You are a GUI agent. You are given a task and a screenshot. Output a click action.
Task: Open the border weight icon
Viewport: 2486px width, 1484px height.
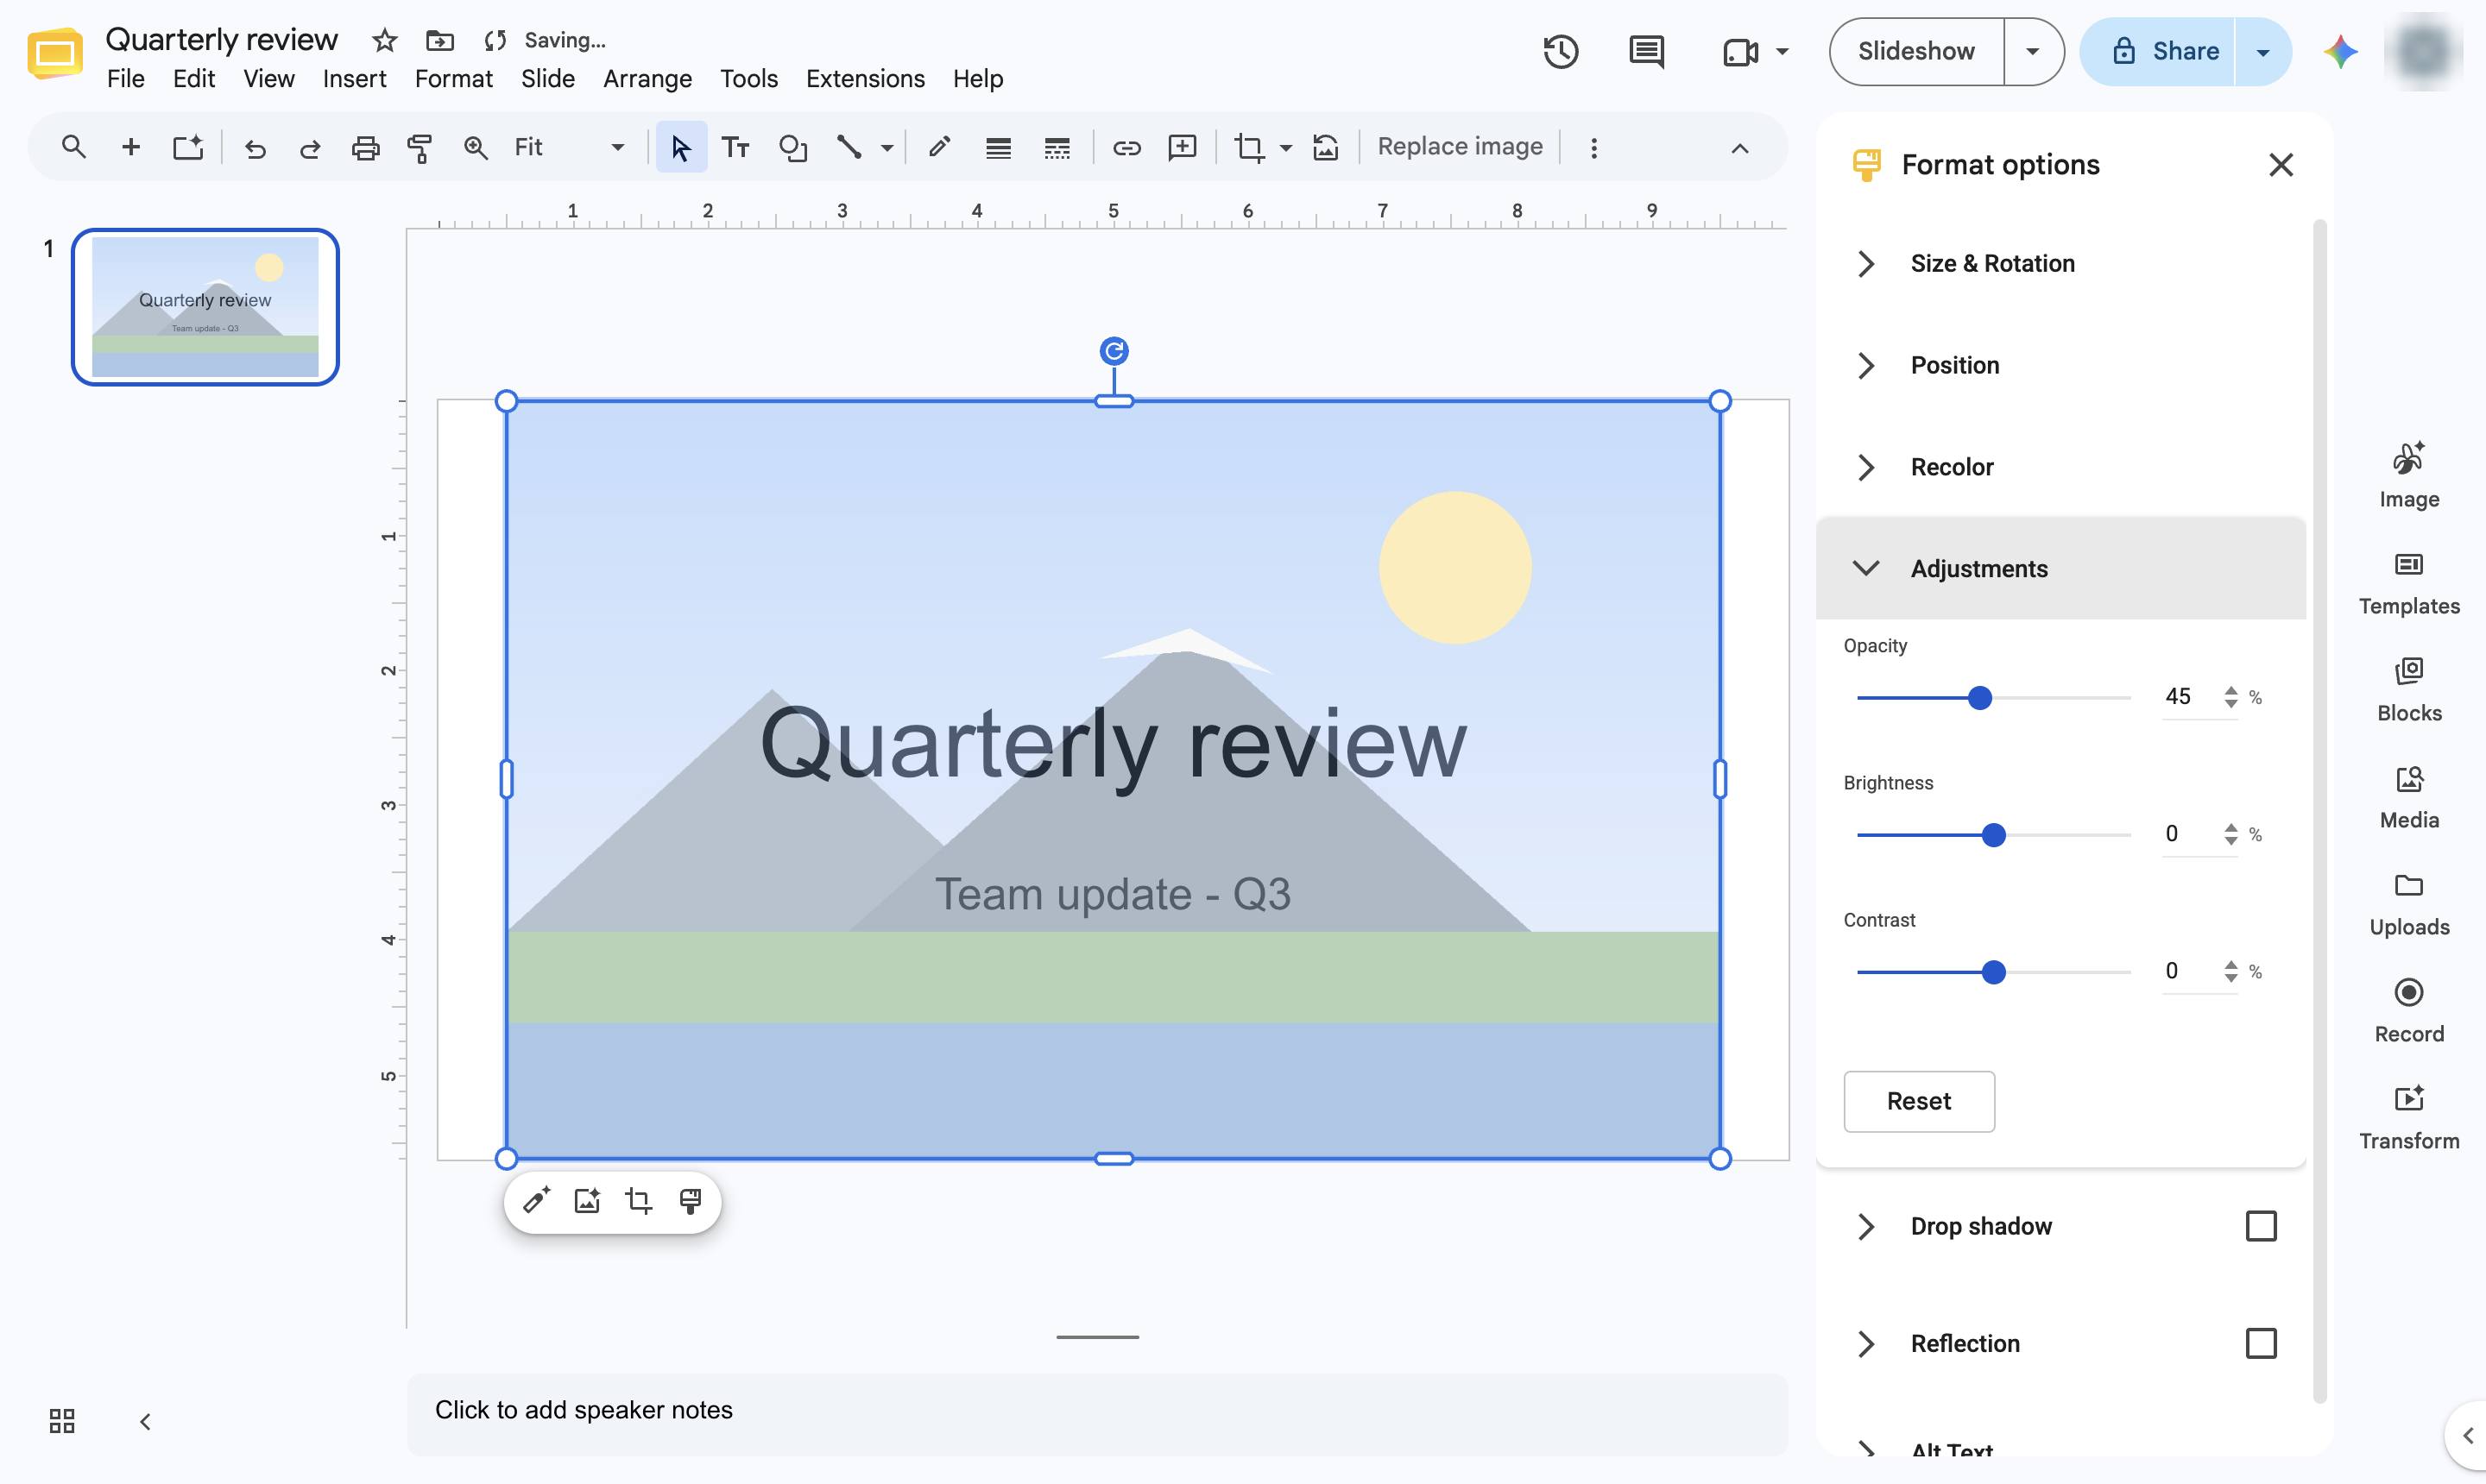coord(997,148)
